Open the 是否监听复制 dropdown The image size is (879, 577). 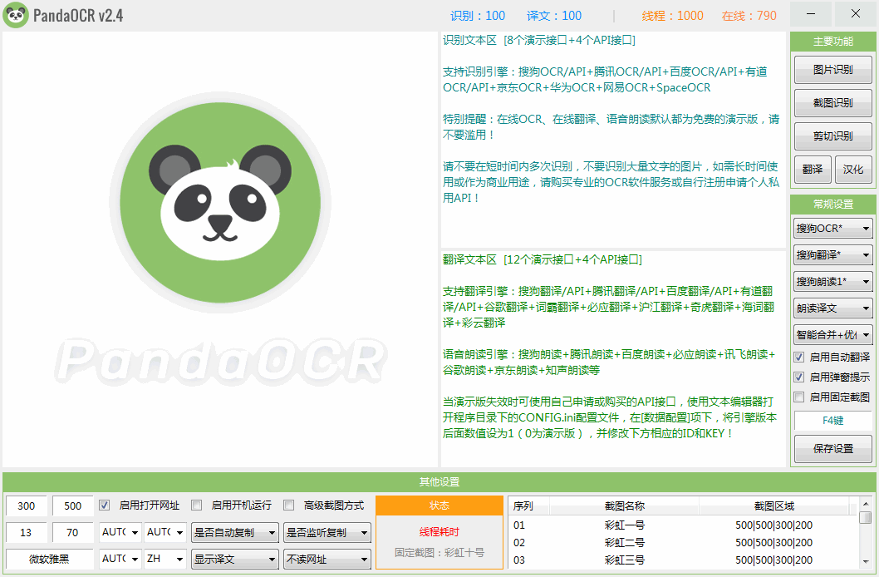coord(327,532)
